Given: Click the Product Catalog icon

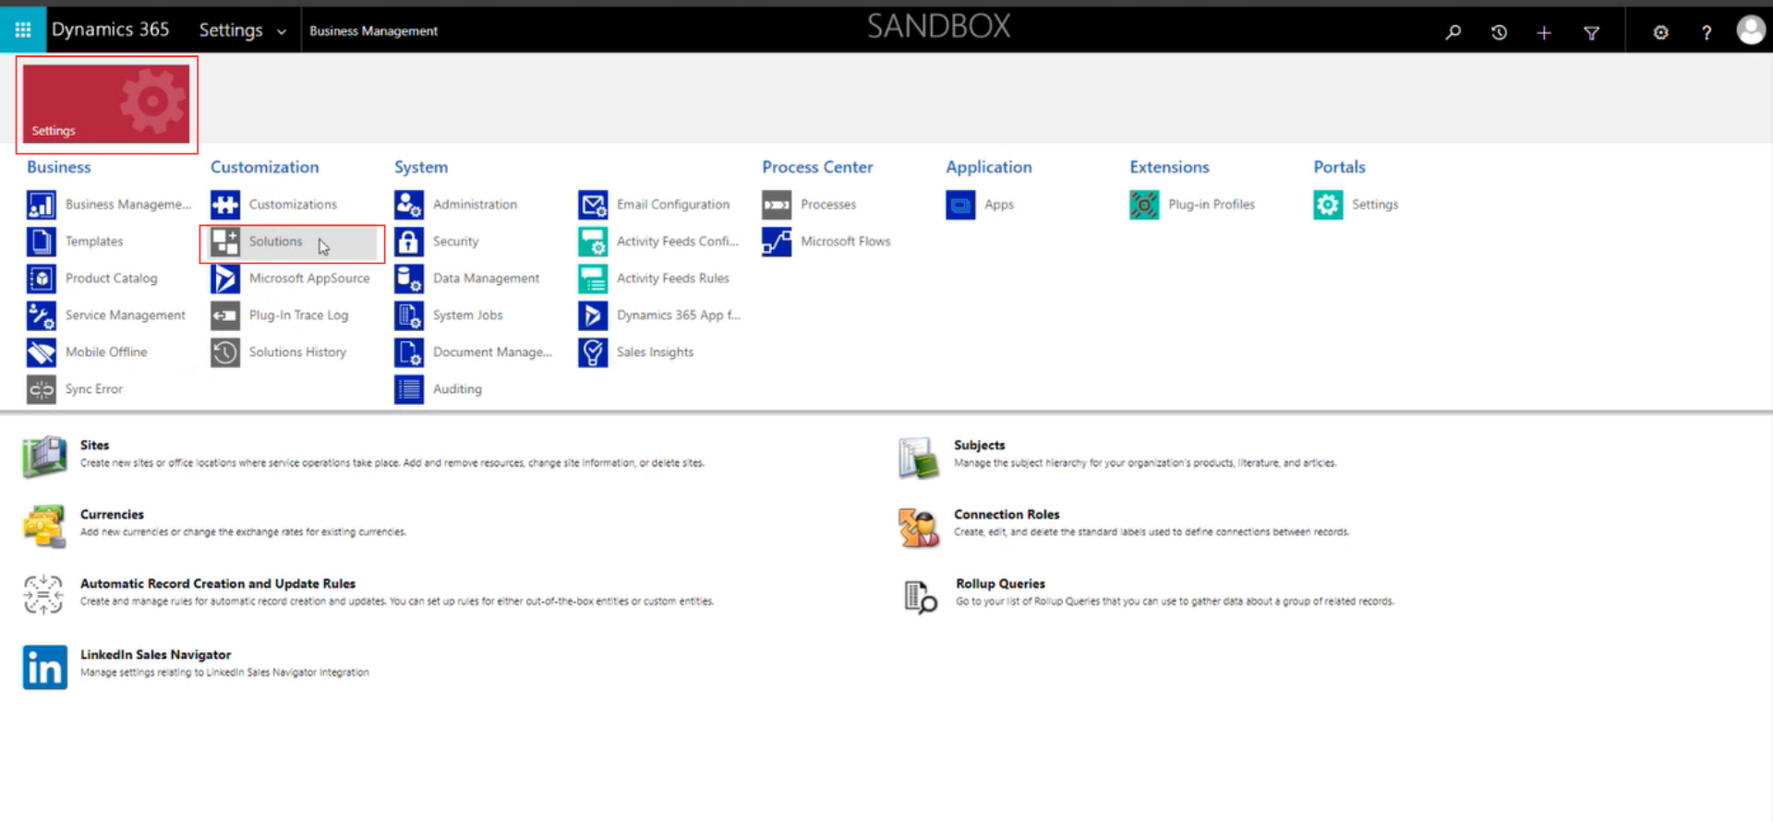Looking at the screenshot, I should (x=42, y=279).
